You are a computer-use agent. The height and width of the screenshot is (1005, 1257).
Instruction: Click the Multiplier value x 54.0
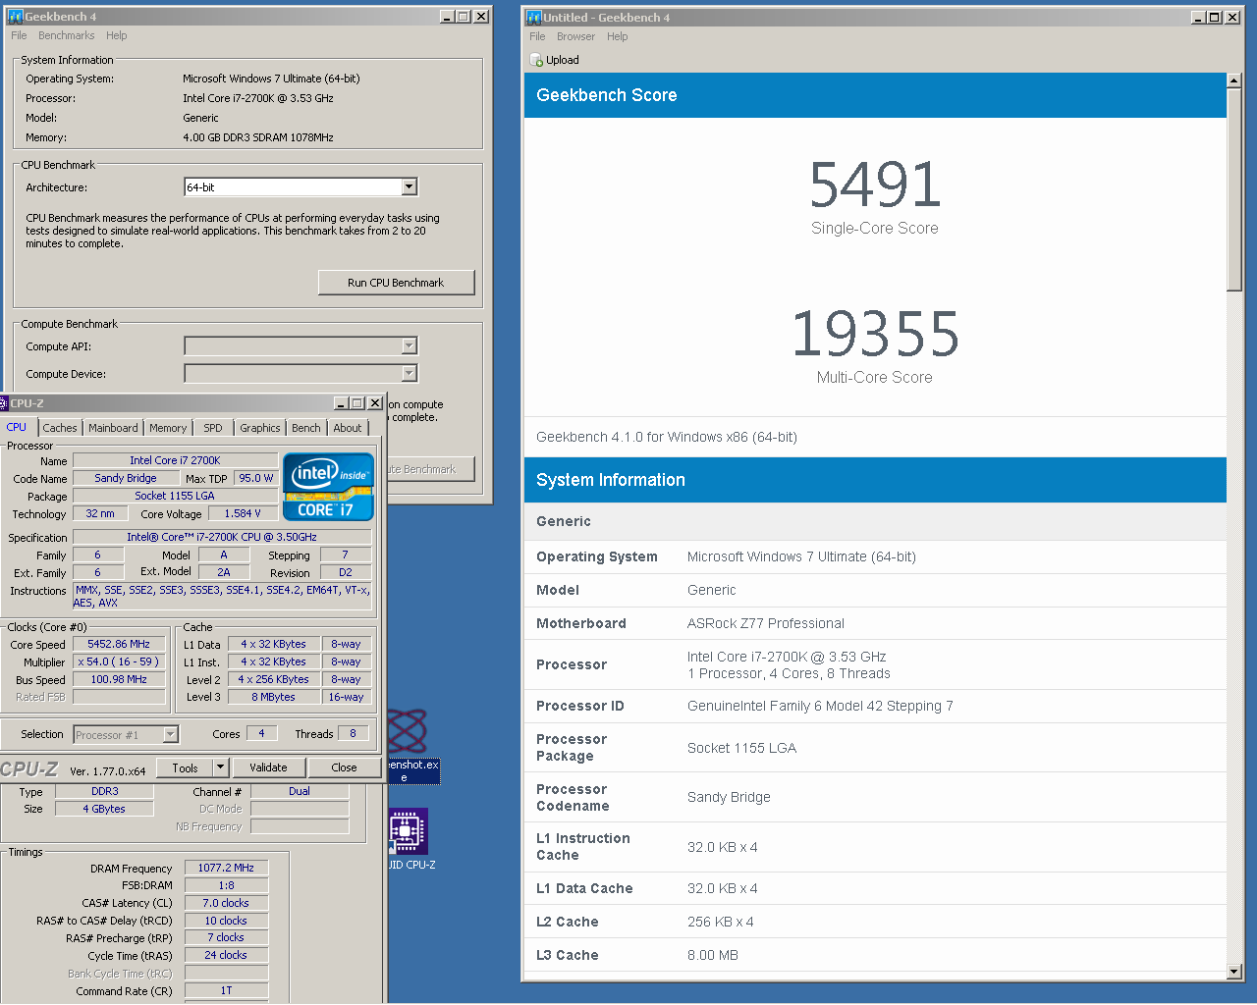(119, 661)
